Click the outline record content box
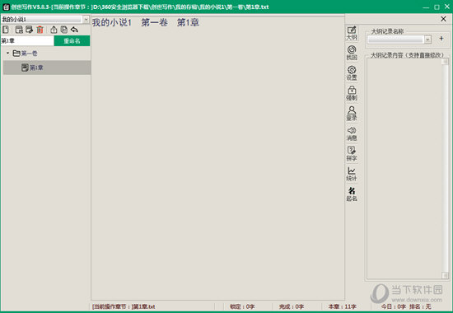Image resolution: width=453 pixels, height=313 pixels. coord(404,168)
